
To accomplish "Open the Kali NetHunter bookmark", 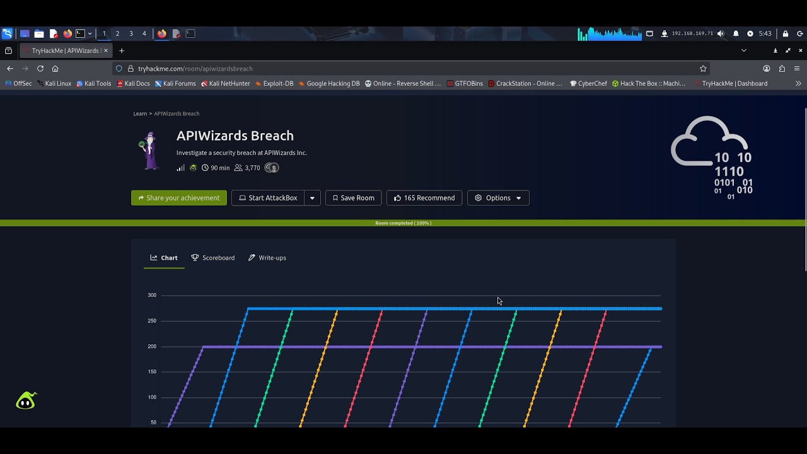I will tap(225, 83).
